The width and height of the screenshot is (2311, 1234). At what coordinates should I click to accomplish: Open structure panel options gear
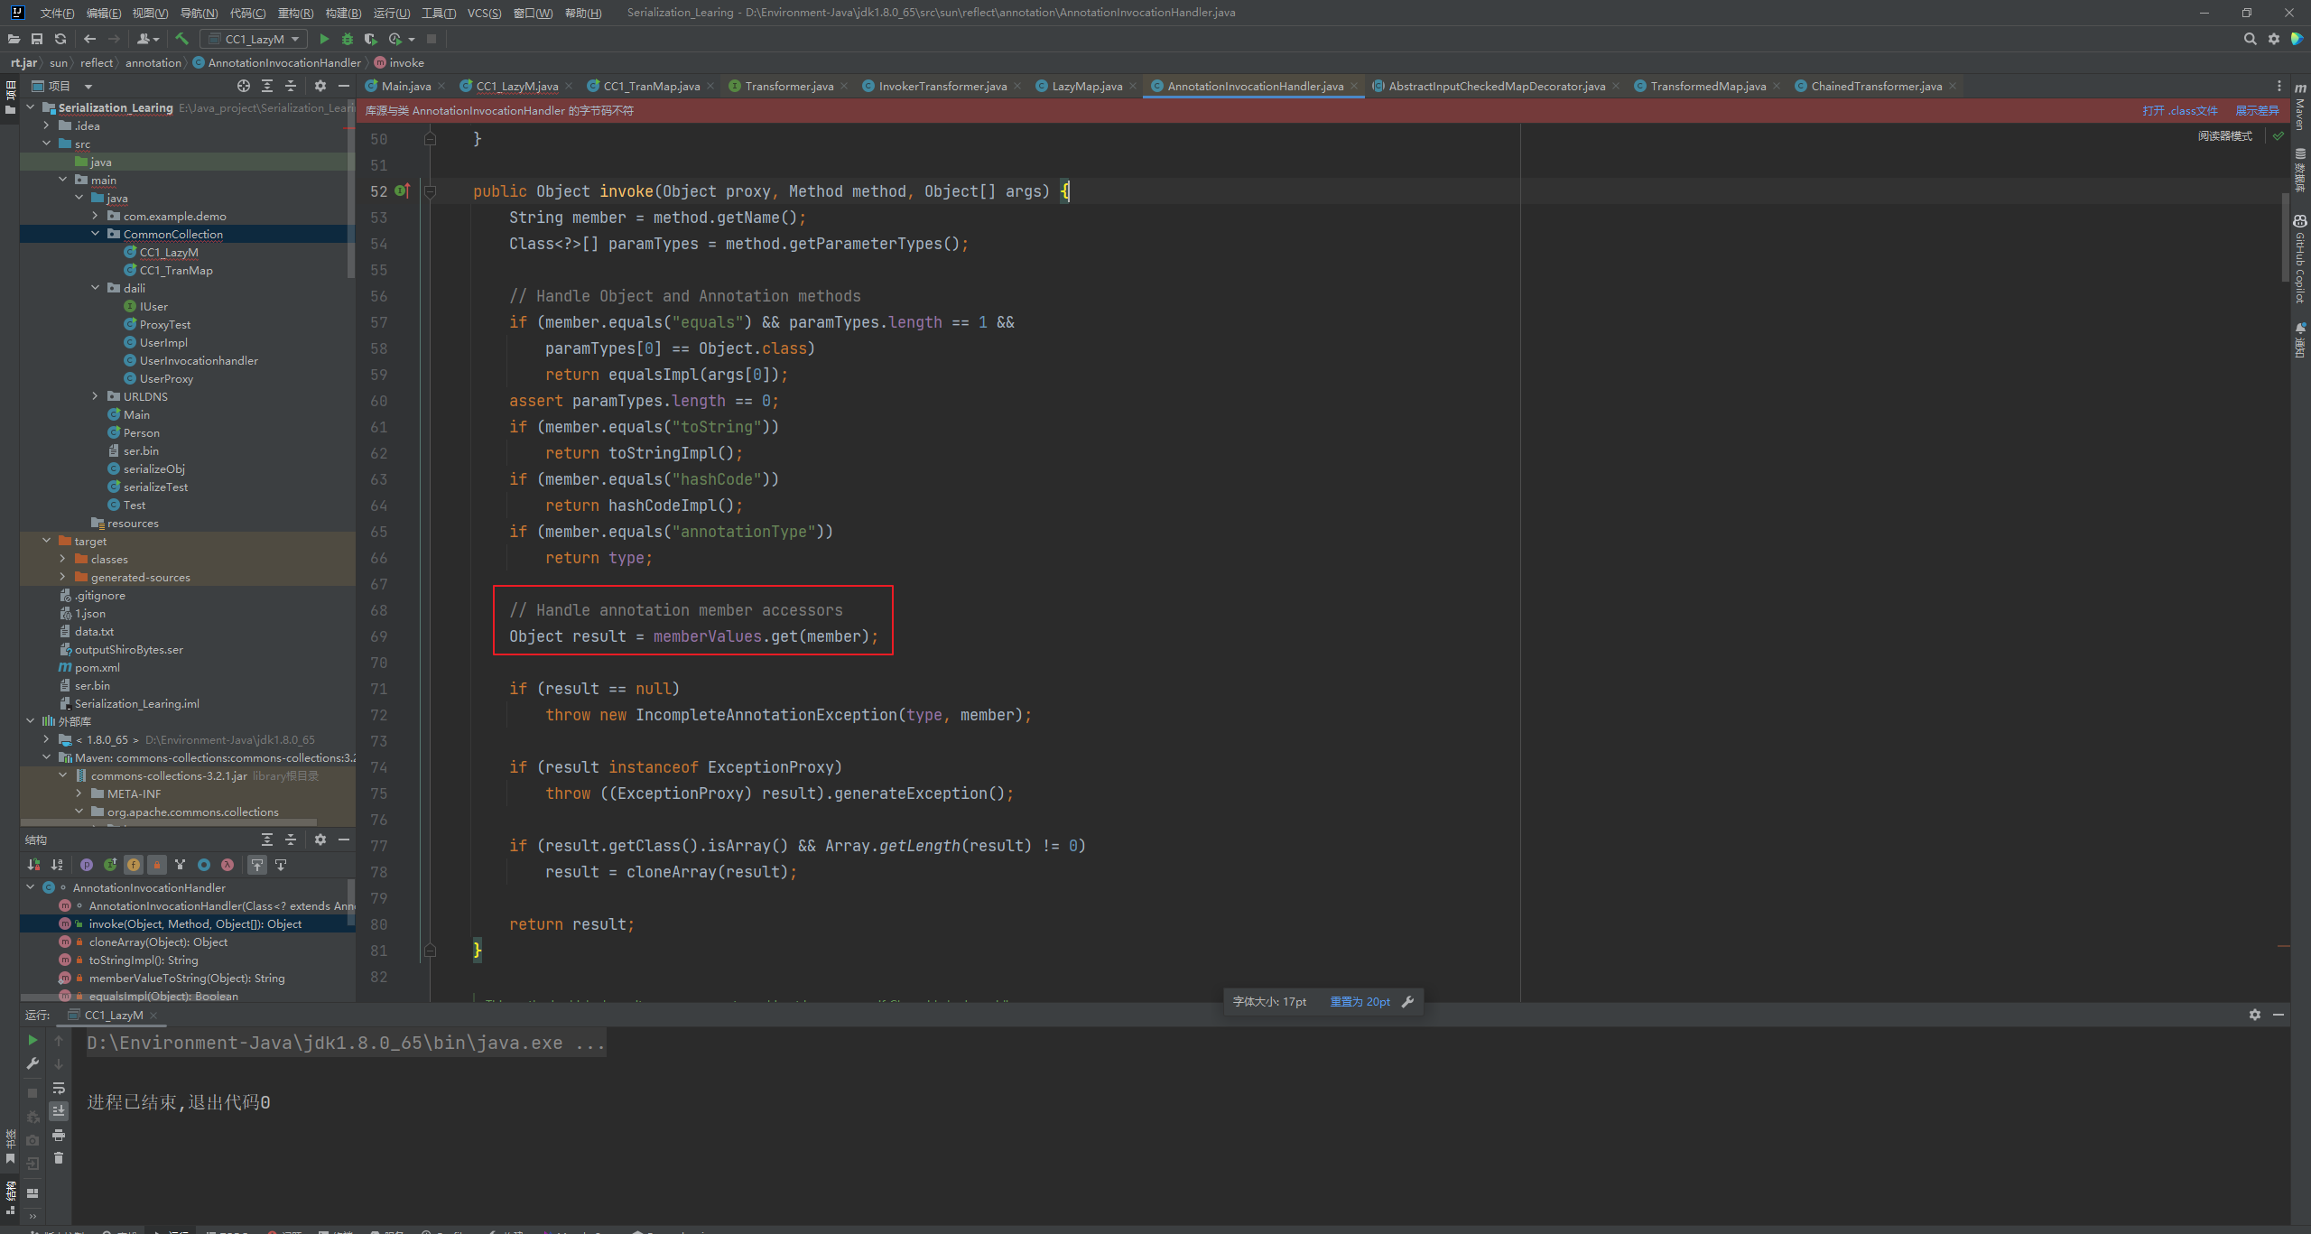click(x=320, y=840)
